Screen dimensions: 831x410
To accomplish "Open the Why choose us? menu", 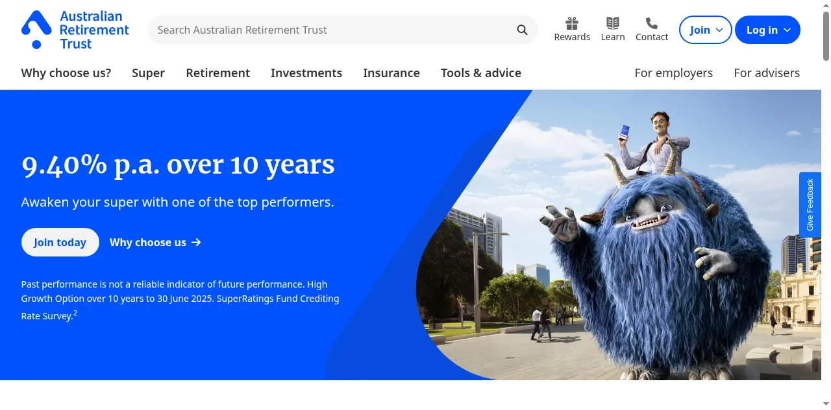I will [66, 73].
